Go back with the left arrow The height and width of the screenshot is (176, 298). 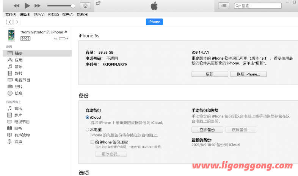tap(9, 22)
